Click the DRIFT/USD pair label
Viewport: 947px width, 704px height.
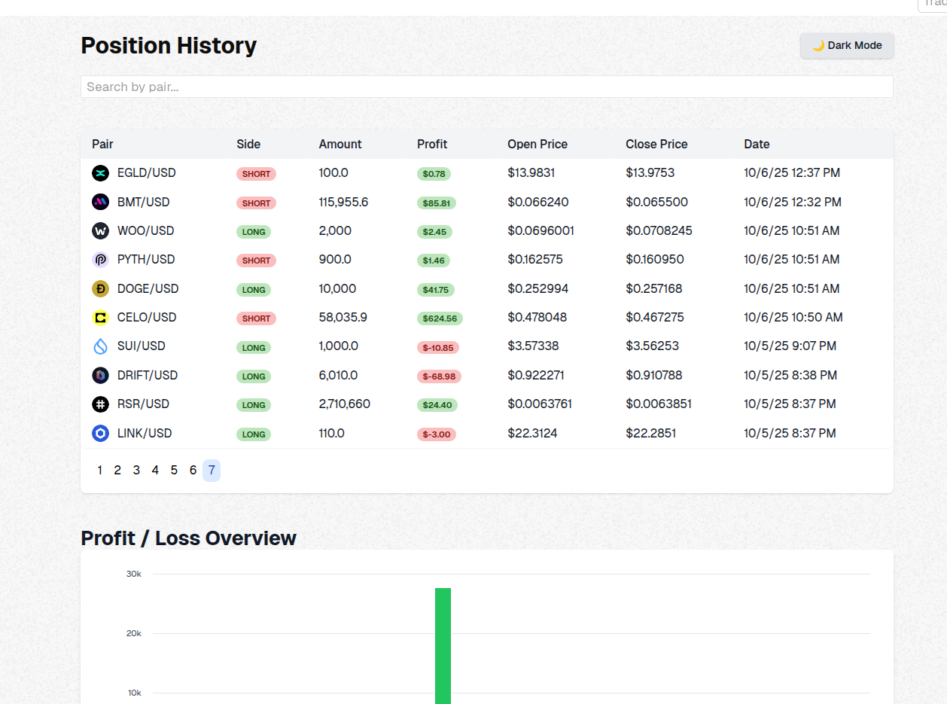[x=147, y=375]
